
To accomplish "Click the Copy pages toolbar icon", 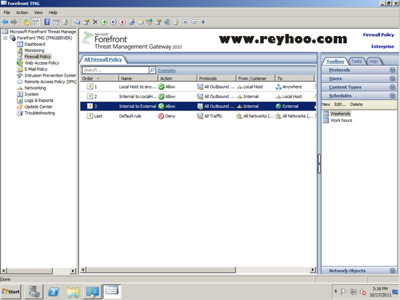I will (x=77, y=22).
